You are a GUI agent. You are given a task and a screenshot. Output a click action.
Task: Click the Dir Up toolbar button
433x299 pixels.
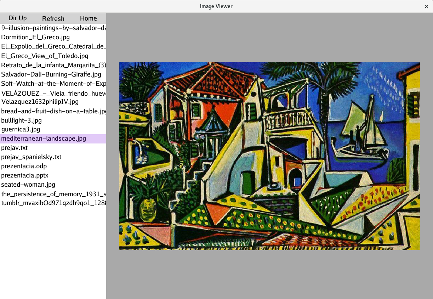pyautogui.click(x=17, y=18)
